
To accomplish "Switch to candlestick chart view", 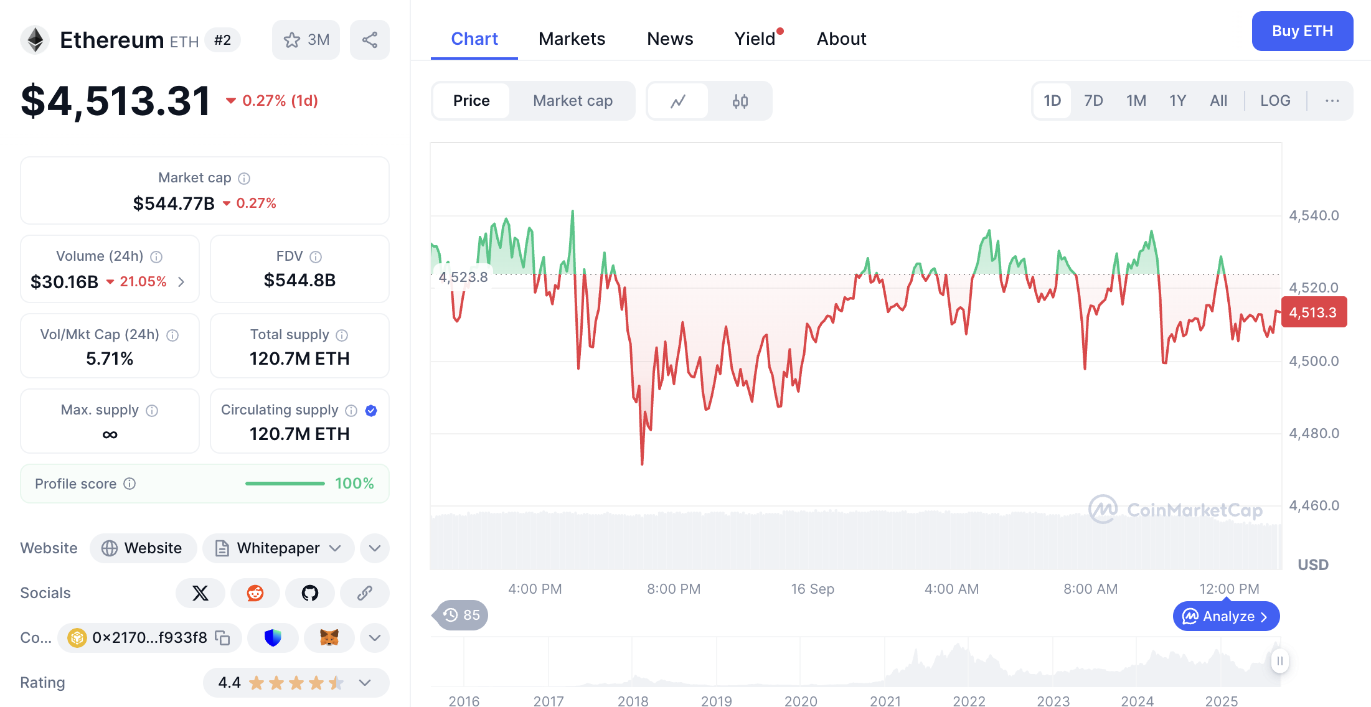I will click(x=740, y=101).
